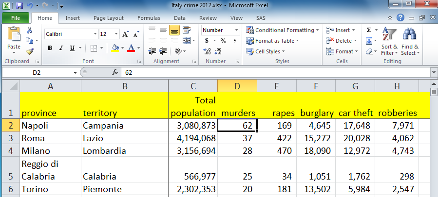
Task: Select Bottom Align vertical alignment
Action: 174,30
